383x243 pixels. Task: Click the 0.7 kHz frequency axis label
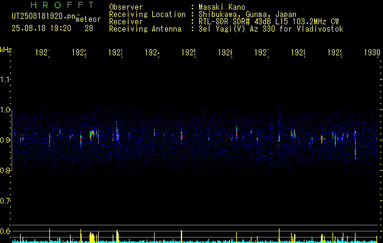tap(5, 200)
